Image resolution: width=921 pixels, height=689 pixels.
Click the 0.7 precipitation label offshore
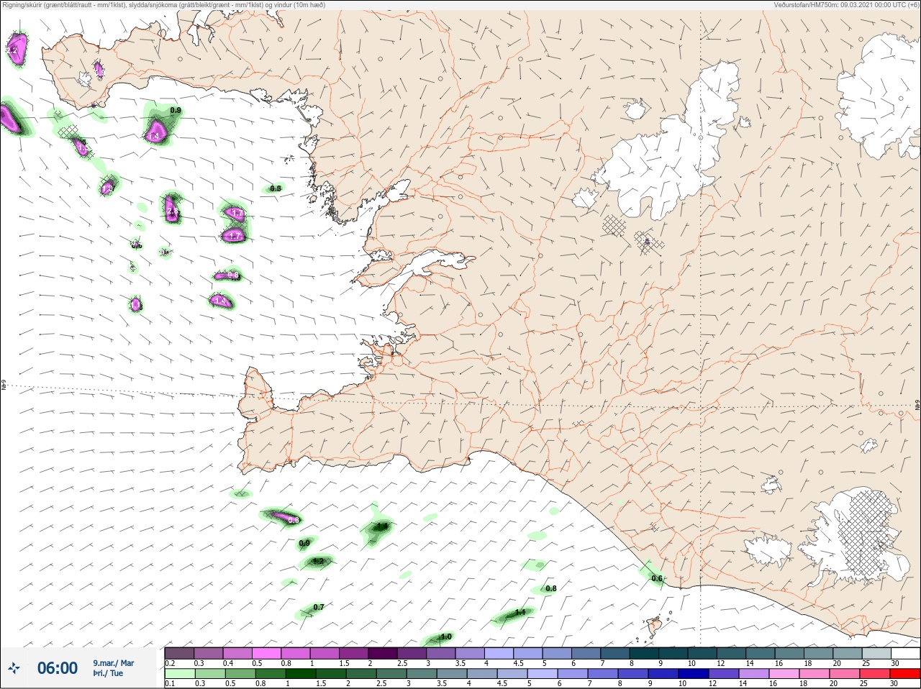coord(319,607)
